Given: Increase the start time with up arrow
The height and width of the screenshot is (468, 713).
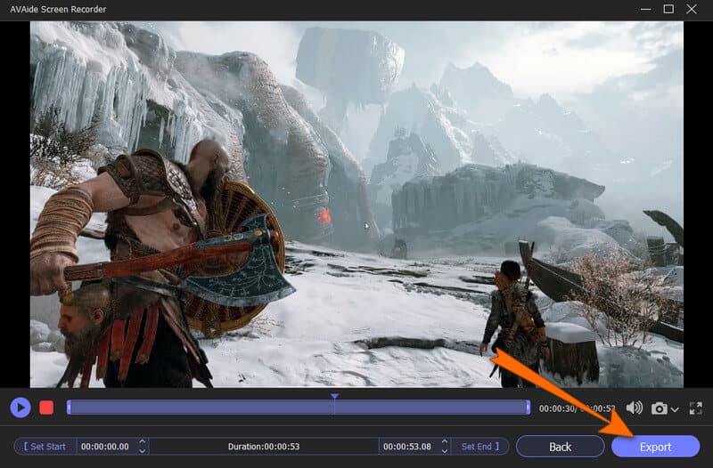Looking at the screenshot, I should (143, 441).
